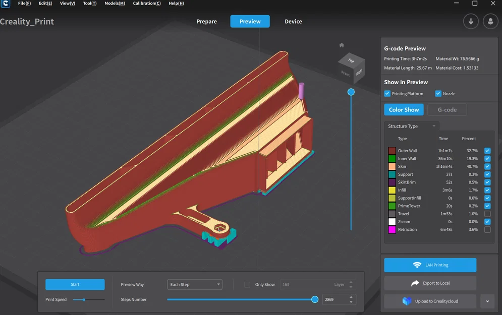Click the Retraction magenta color swatch

(392, 230)
